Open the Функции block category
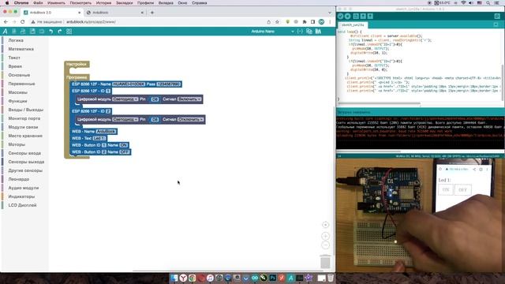The height and width of the screenshot is (284, 505). pyautogui.click(x=17, y=101)
